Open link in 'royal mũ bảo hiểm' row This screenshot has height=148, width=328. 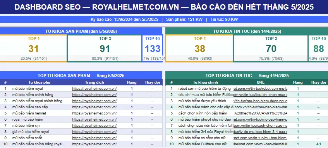(94, 119)
